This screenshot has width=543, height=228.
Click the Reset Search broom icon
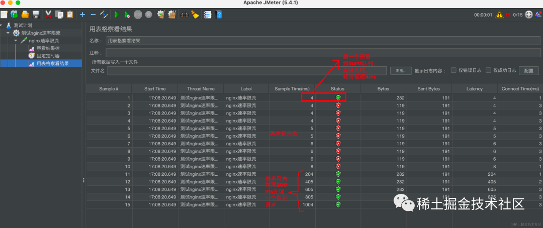(195, 15)
